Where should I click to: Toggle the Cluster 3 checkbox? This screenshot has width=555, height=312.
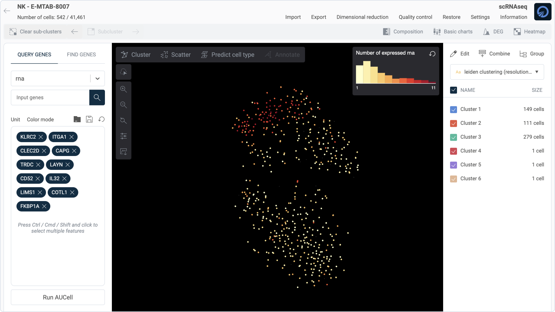click(x=454, y=137)
